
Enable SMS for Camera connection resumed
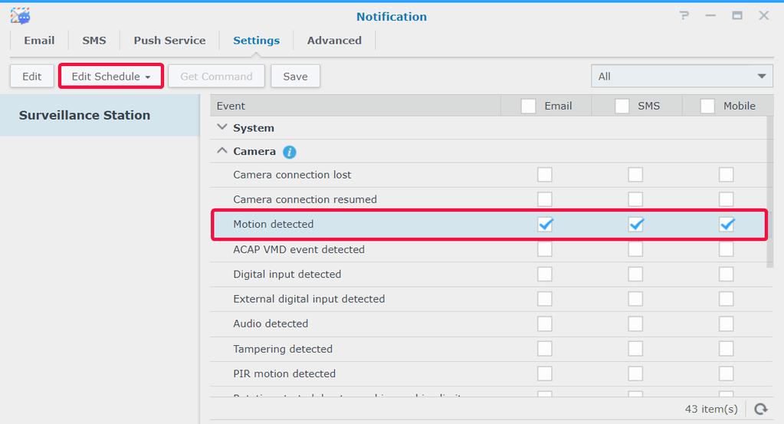[635, 199]
